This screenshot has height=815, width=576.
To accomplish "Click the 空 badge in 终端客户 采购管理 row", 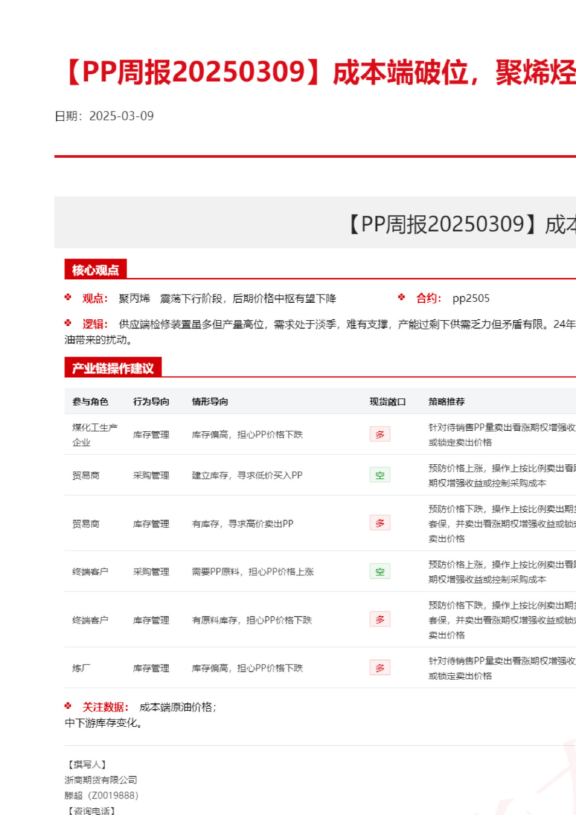I will click(380, 571).
